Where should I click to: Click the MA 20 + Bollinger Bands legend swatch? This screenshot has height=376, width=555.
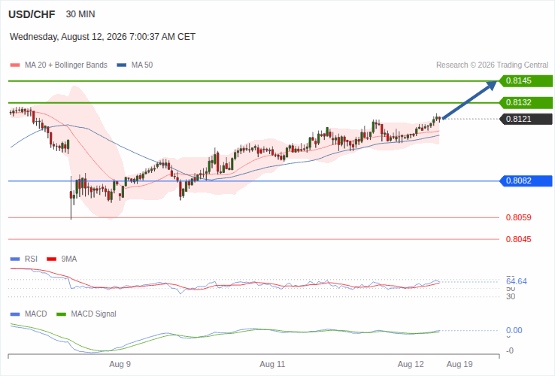click(15, 65)
